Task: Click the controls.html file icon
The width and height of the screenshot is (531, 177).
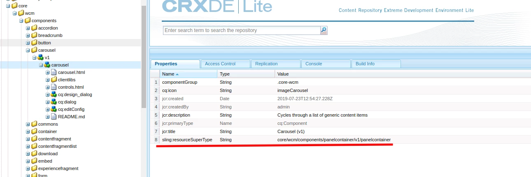Action: 54,87
